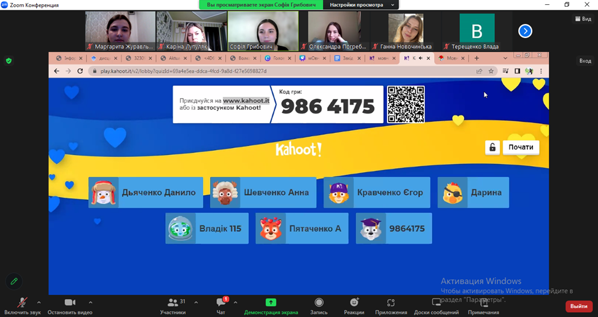This screenshot has height=317, width=598.
Task: Switch to the Вид view menu
Action: click(583, 19)
